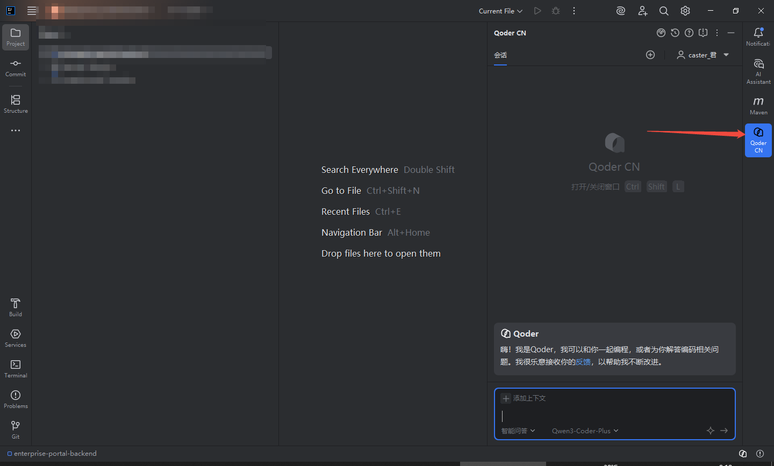774x466 pixels.
Task: Click 添加上下文 to add context
Action: (x=524, y=398)
